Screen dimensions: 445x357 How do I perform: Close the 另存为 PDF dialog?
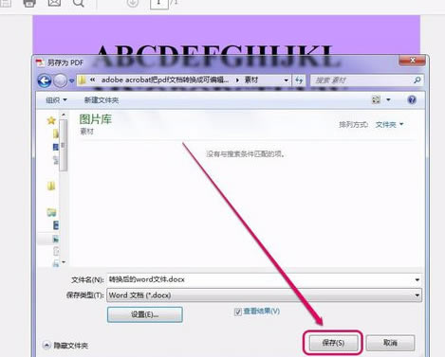(412, 60)
